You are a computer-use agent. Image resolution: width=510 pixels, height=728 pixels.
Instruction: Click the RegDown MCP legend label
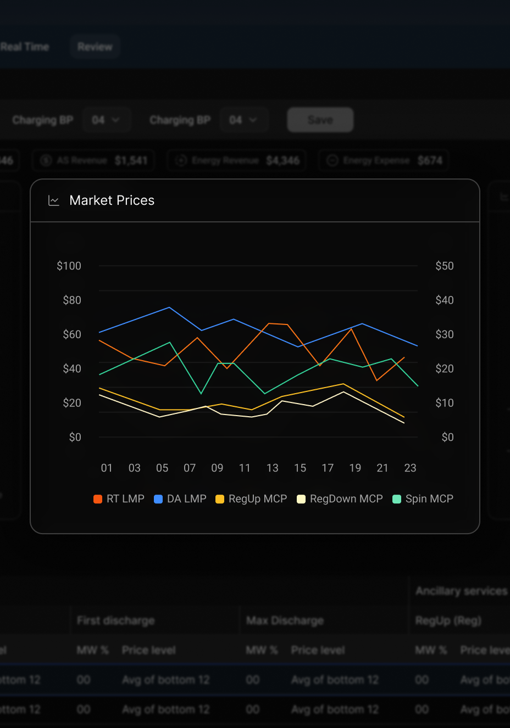(x=346, y=499)
